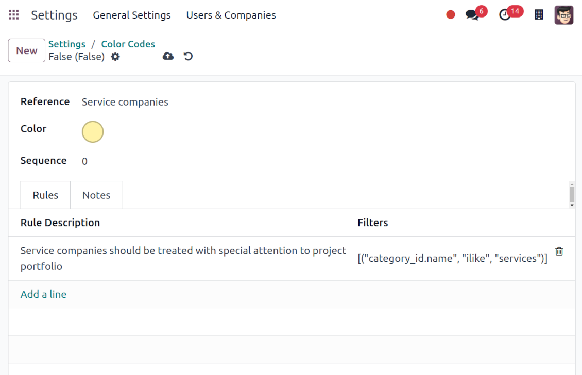Open the Users & Companies menu
Viewport: 582px width, 375px height.
coord(231,15)
